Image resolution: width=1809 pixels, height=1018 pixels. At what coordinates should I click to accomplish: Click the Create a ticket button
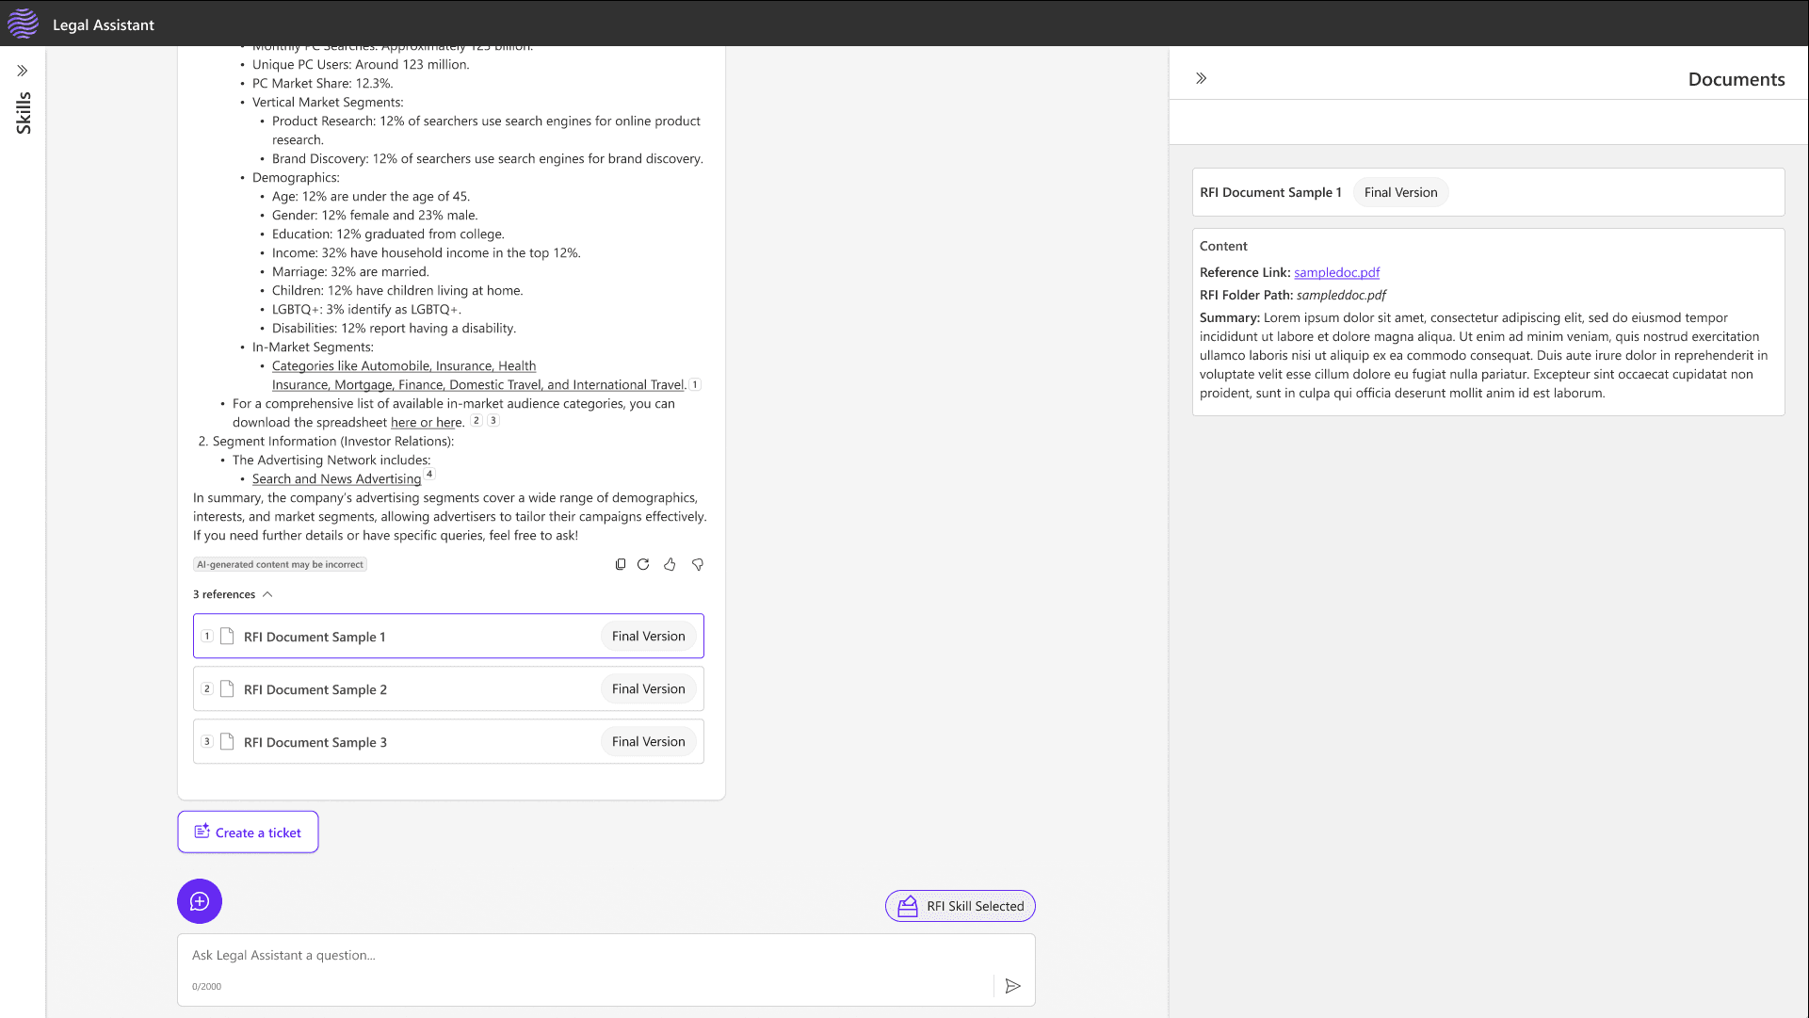(x=248, y=832)
